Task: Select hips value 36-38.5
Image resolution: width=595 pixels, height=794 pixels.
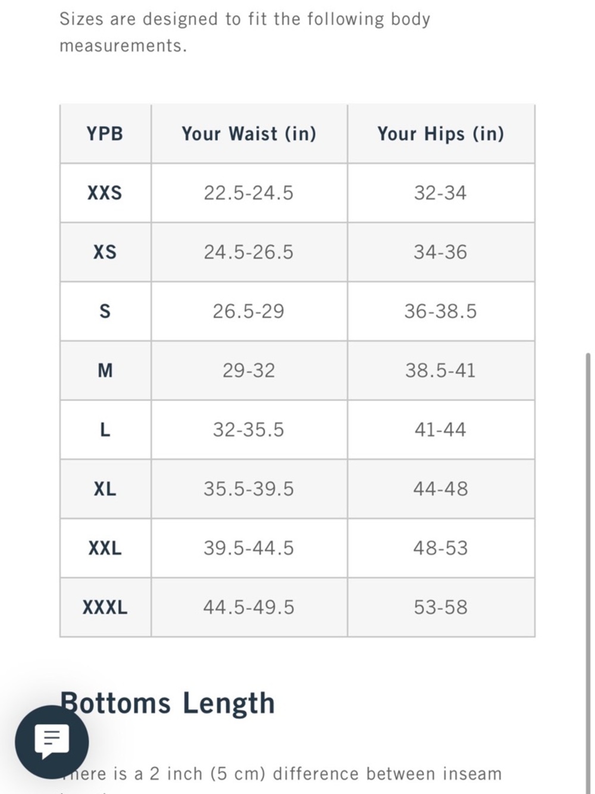Action: click(441, 312)
